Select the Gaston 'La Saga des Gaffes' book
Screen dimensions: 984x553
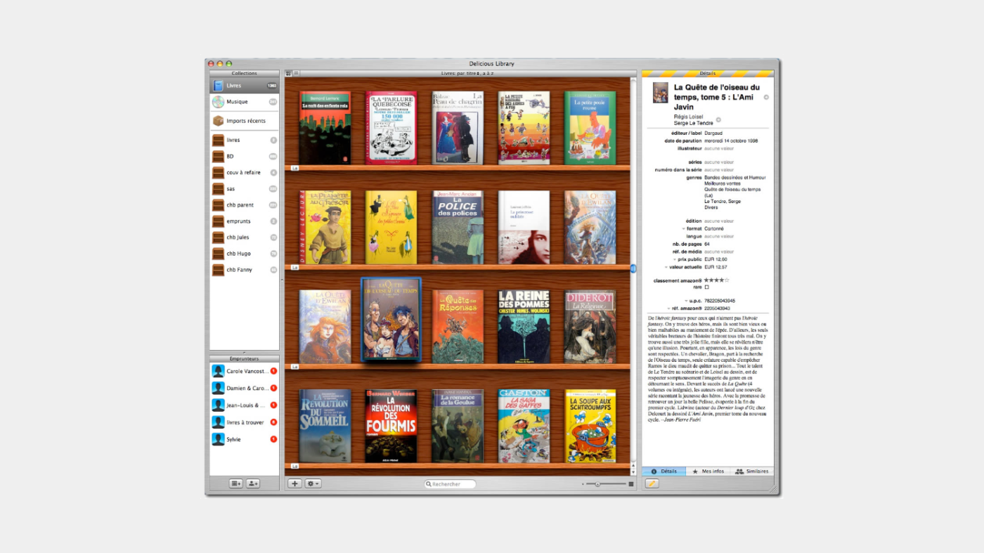[x=524, y=426]
